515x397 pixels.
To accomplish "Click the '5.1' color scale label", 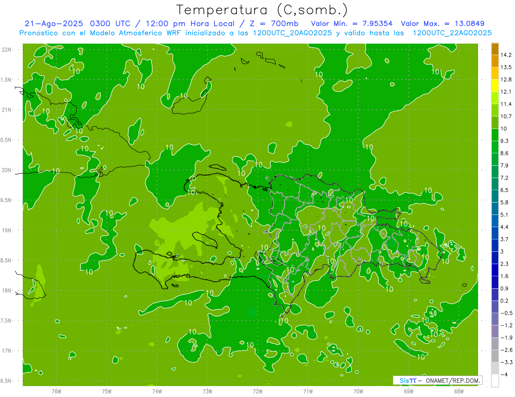I will coord(505,215).
